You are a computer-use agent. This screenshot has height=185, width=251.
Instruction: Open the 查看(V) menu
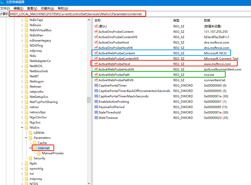click(32, 8)
